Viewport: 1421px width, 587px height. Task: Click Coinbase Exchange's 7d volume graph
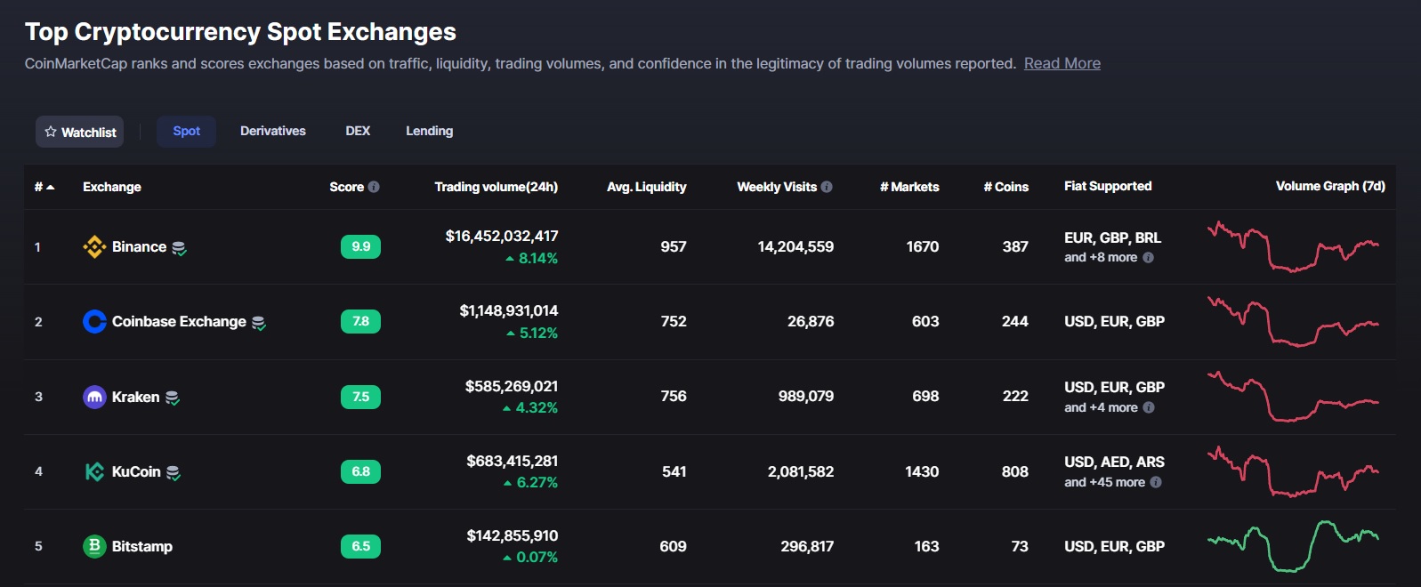(x=1293, y=321)
